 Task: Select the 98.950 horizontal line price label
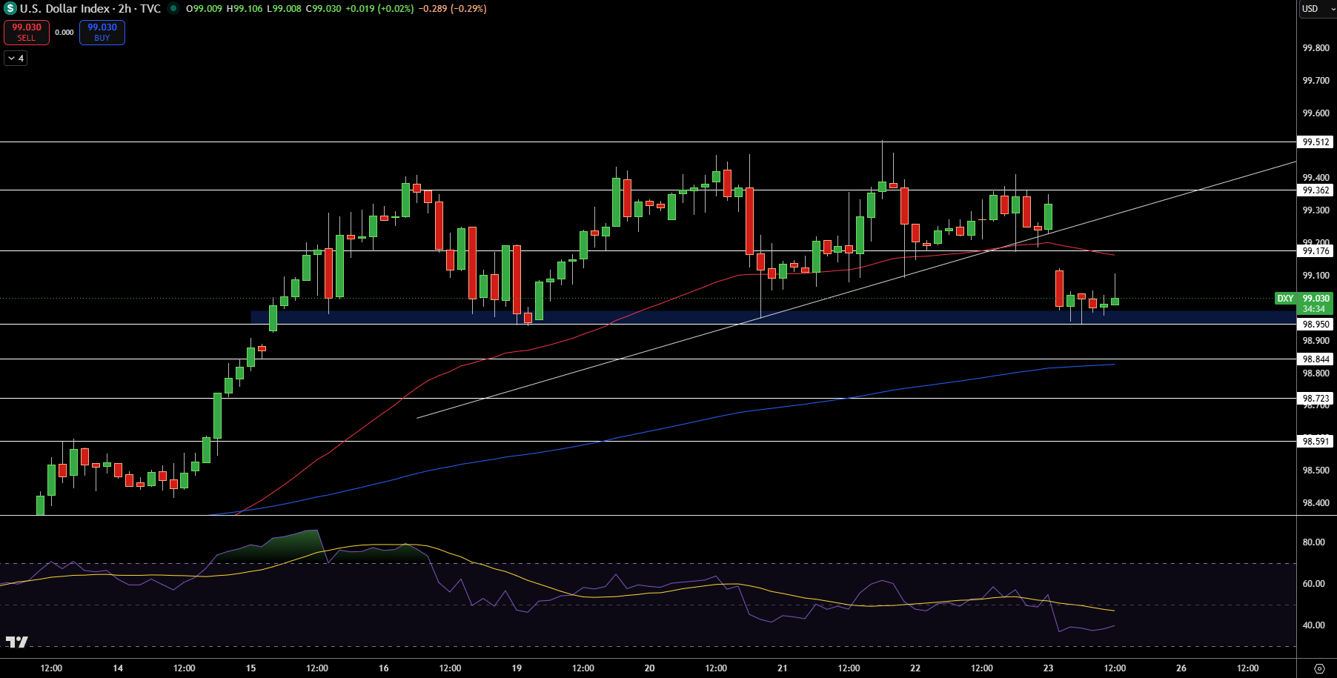pos(1316,325)
